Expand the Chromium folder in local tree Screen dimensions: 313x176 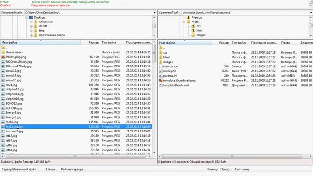point(31,22)
